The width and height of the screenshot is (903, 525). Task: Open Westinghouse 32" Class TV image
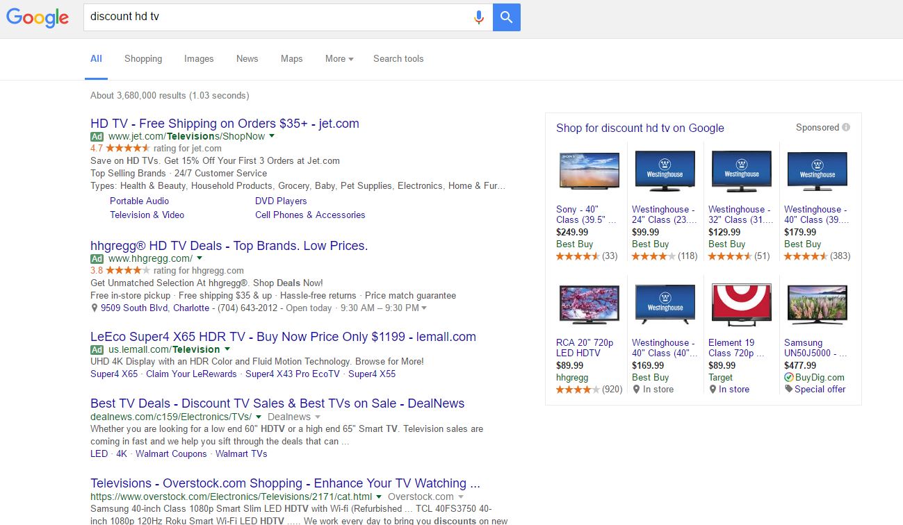[x=741, y=171]
